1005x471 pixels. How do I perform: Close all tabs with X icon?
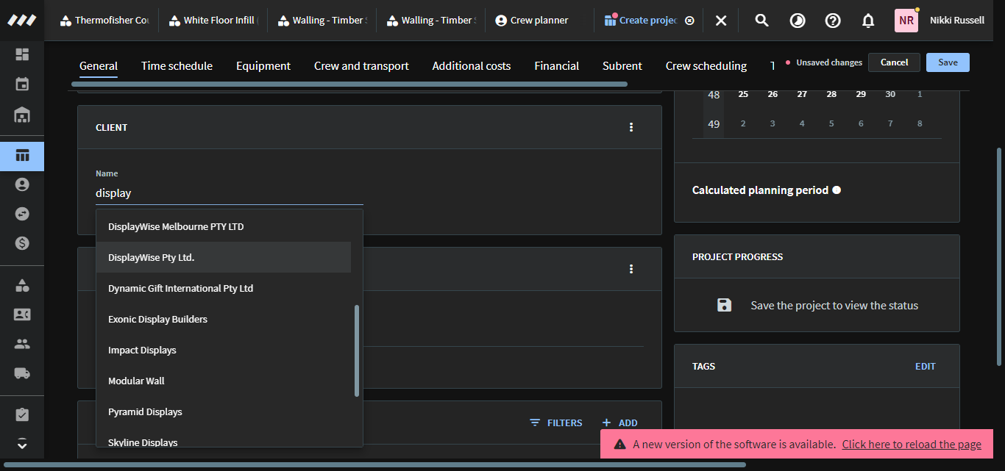721,21
